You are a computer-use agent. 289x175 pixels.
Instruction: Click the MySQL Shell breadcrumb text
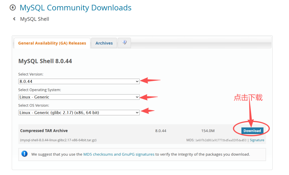[x=34, y=19]
